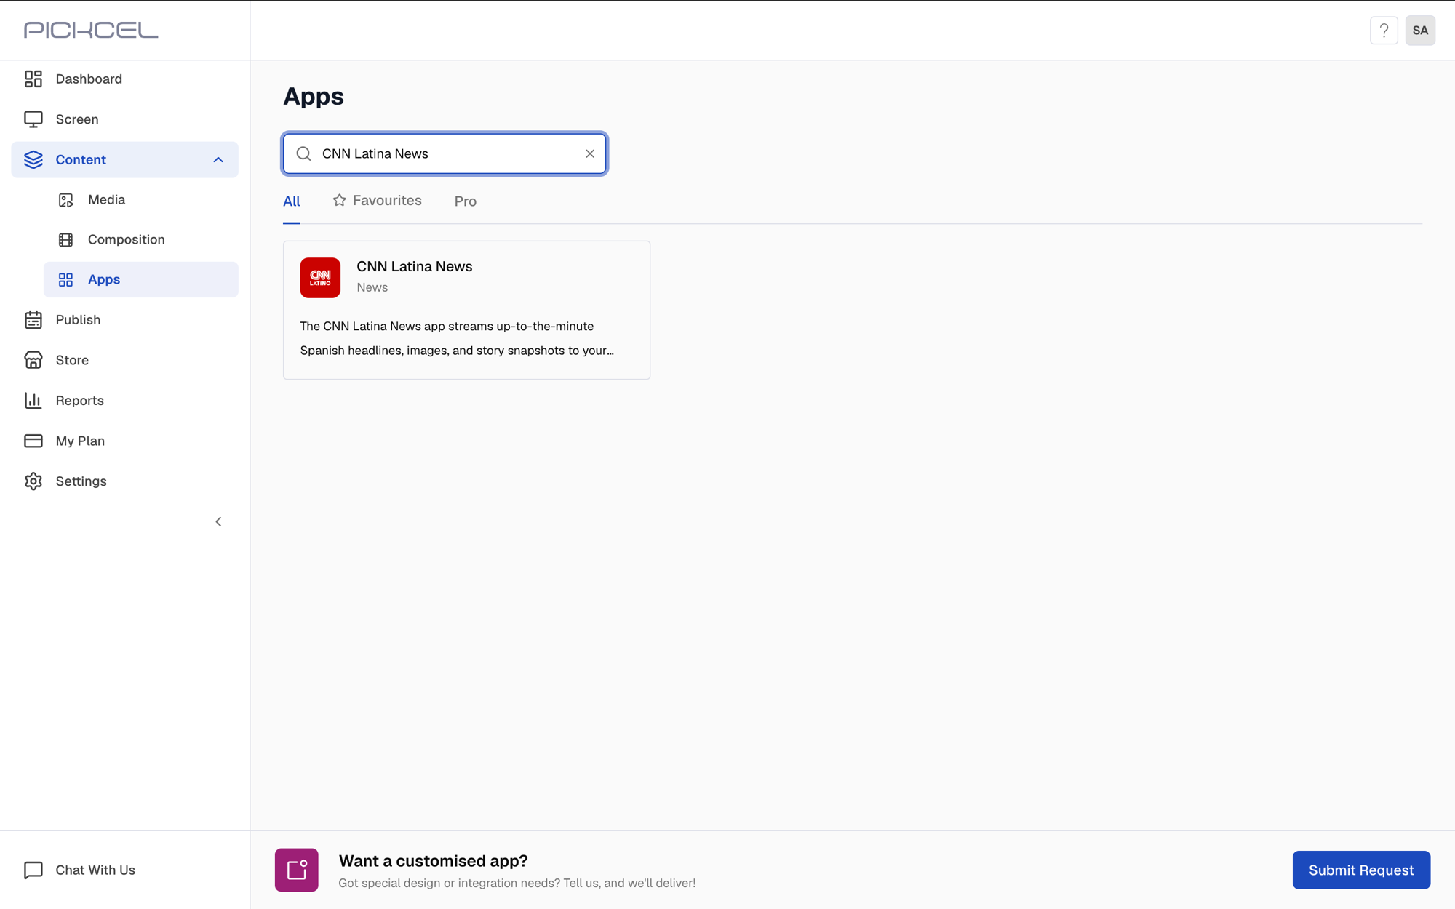Click the Submit Request button

[x=1361, y=870]
